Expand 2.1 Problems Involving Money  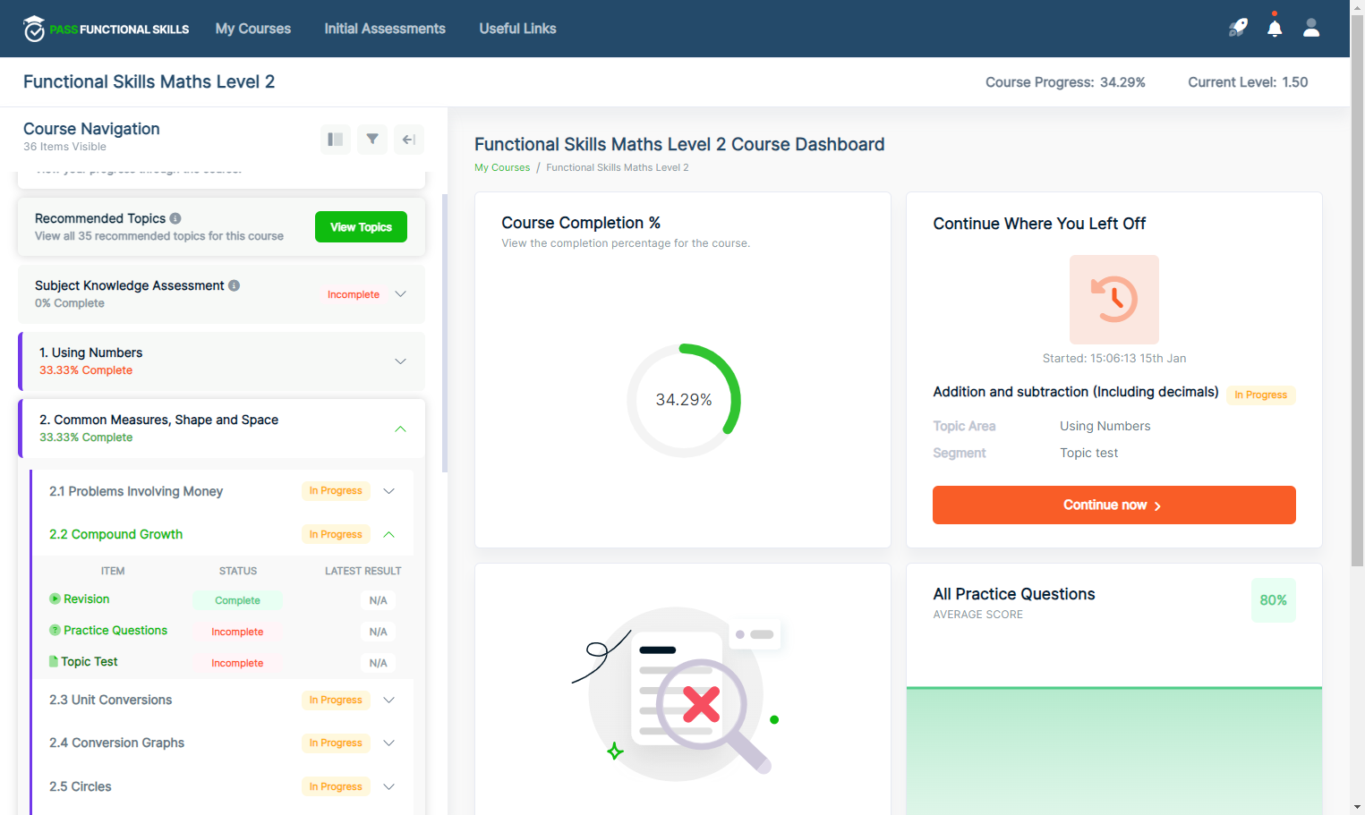[388, 491]
